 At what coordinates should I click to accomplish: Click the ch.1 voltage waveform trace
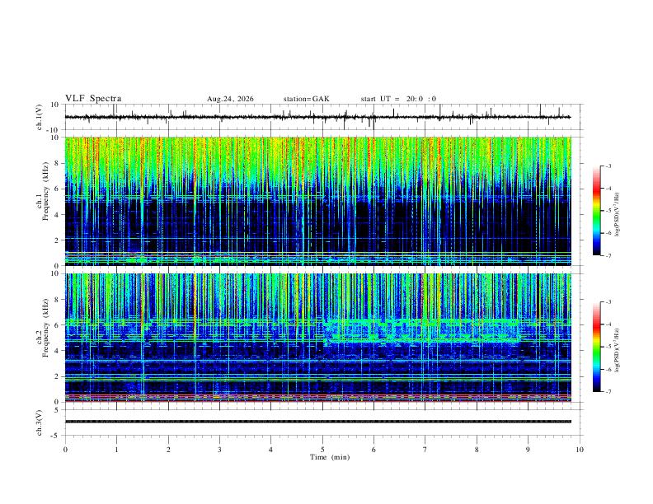coord(317,117)
